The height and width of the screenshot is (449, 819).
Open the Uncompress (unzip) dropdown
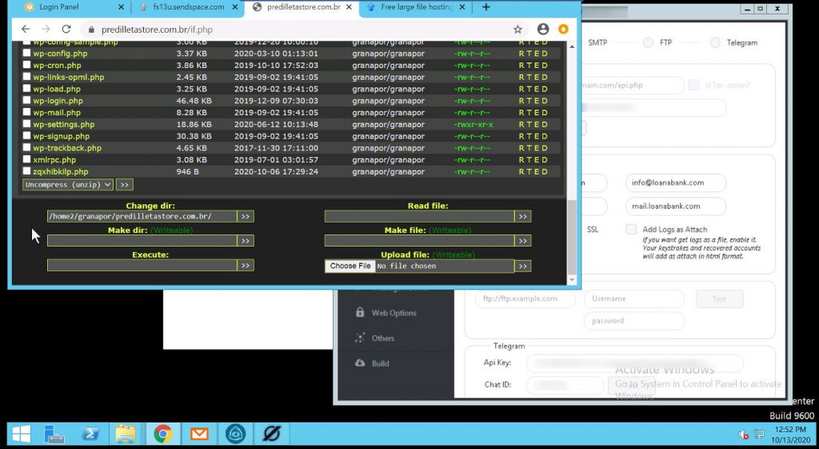tap(68, 185)
